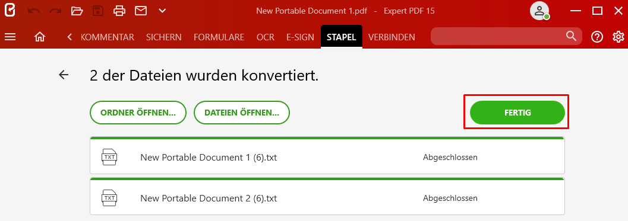
Task: Open the help question mark icon
Action: click(x=597, y=37)
